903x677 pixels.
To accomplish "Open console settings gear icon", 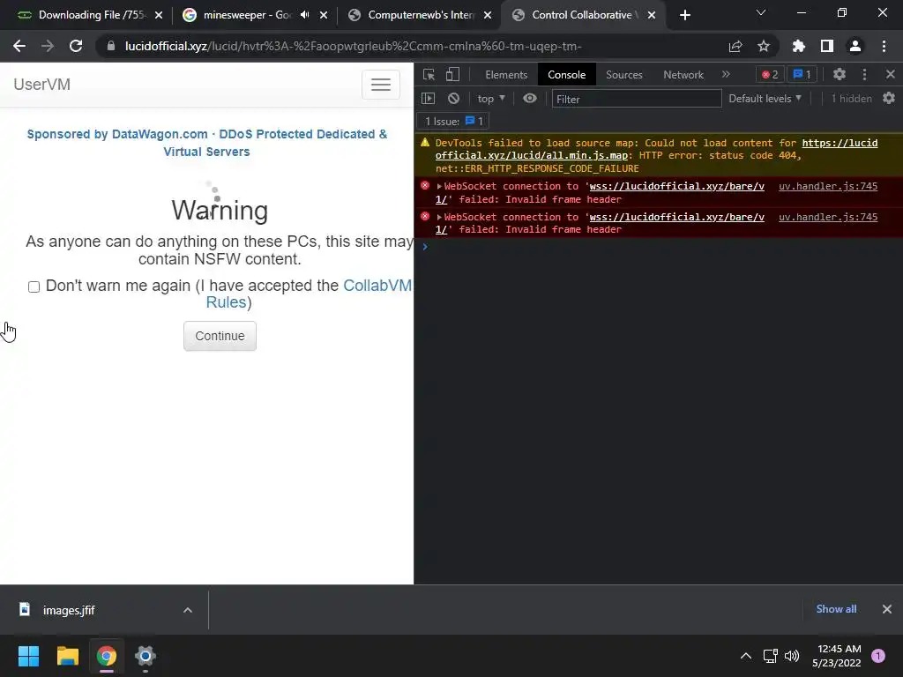I will [889, 99].
